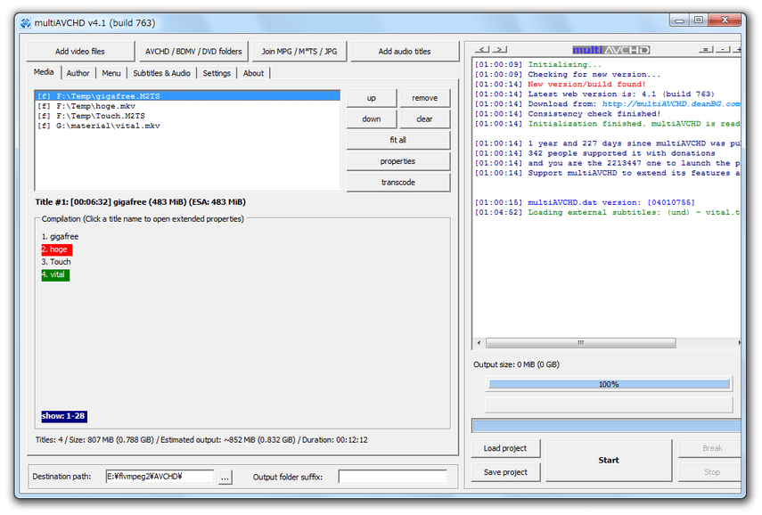
Task: Click the log horizontal scrollbar thumb
Action: (581, 343)
